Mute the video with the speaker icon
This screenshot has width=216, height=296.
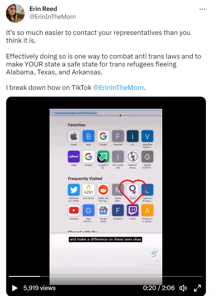coord(183,288)
